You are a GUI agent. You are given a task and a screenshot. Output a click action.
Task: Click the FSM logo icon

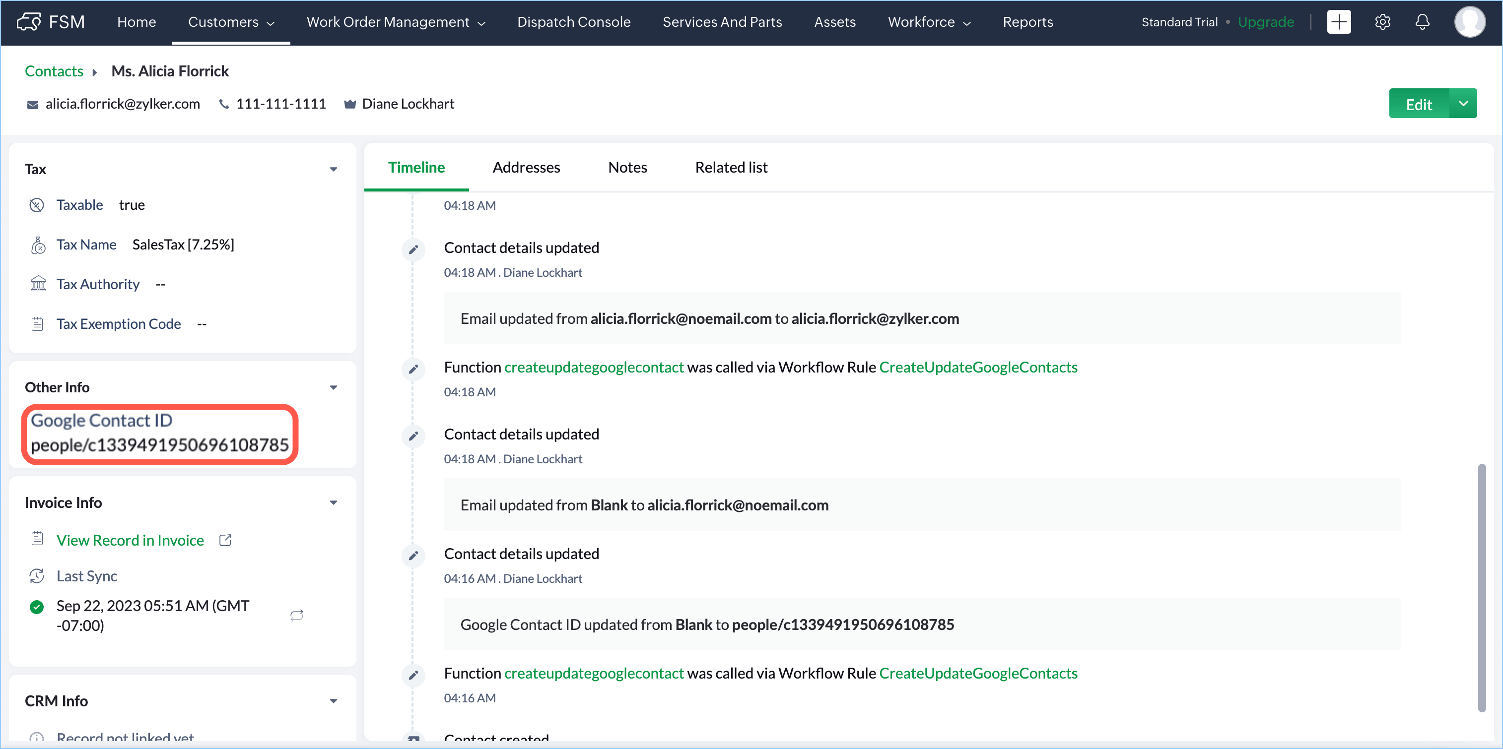click(29, 22)
